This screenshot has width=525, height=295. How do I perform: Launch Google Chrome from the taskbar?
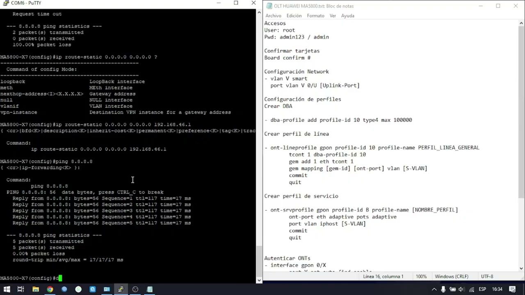point(50,289)
